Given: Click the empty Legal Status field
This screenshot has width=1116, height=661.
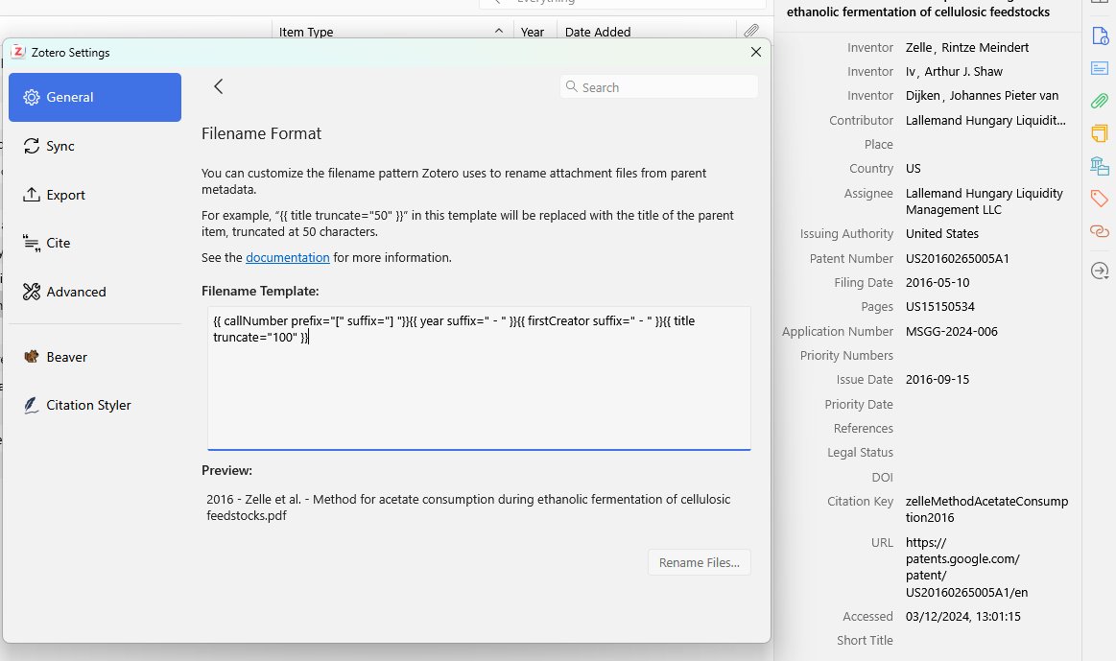Looking at the screenshot, I should click(x=985, y=453).
